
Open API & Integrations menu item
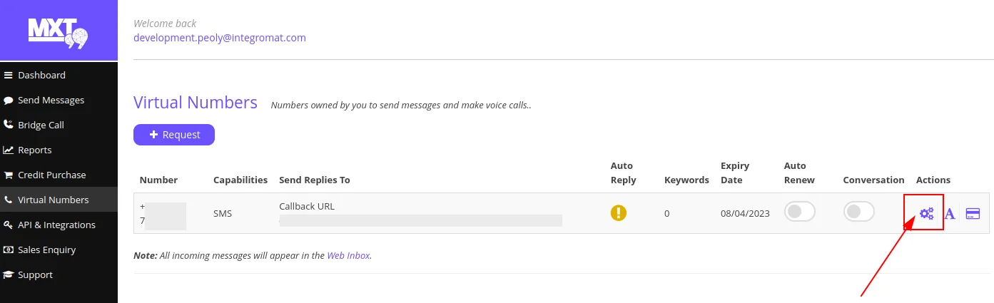pos(59,225)
